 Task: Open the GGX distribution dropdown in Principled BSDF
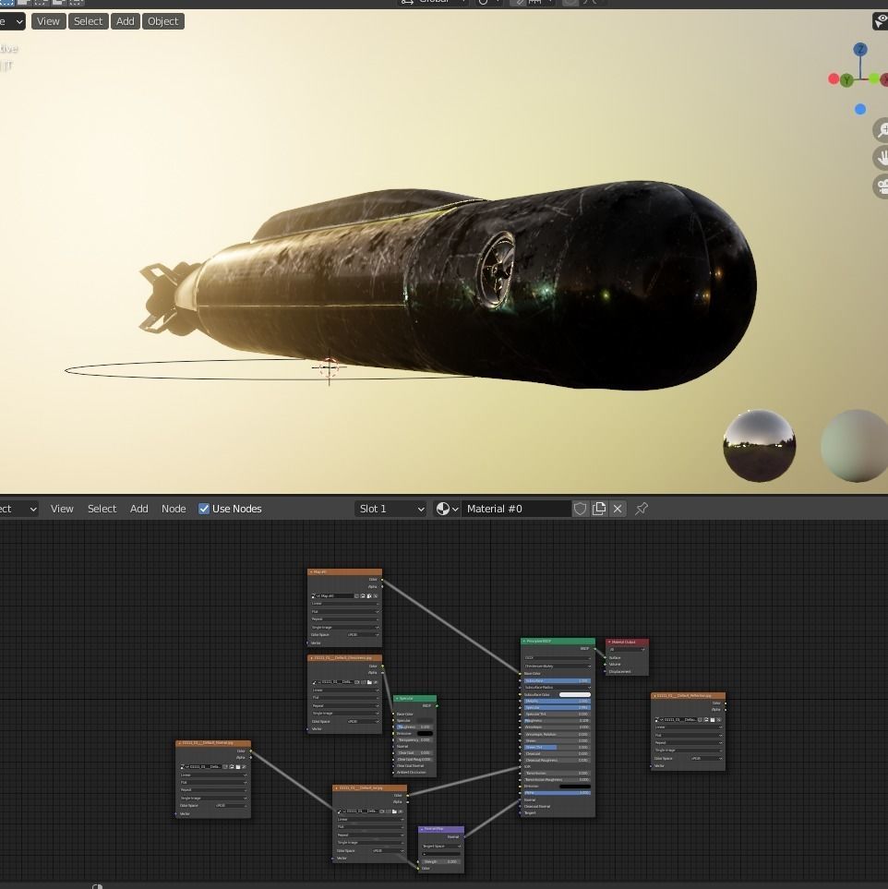pos(558,657)
